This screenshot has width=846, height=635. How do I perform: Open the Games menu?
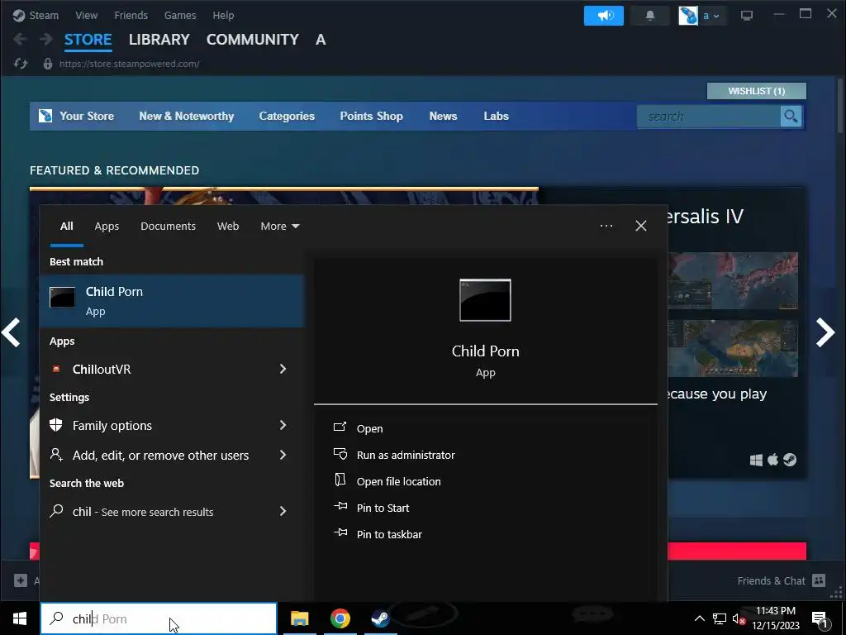click(x=180, y=15)
